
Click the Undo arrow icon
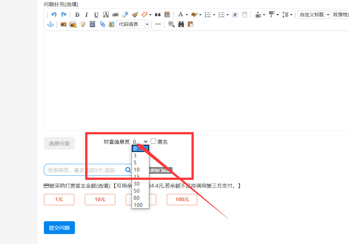click(54, 15)
